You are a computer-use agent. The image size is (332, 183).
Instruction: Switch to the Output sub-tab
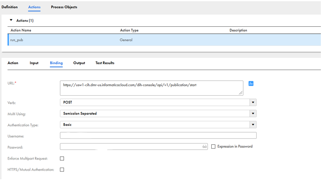coord(79,63)
